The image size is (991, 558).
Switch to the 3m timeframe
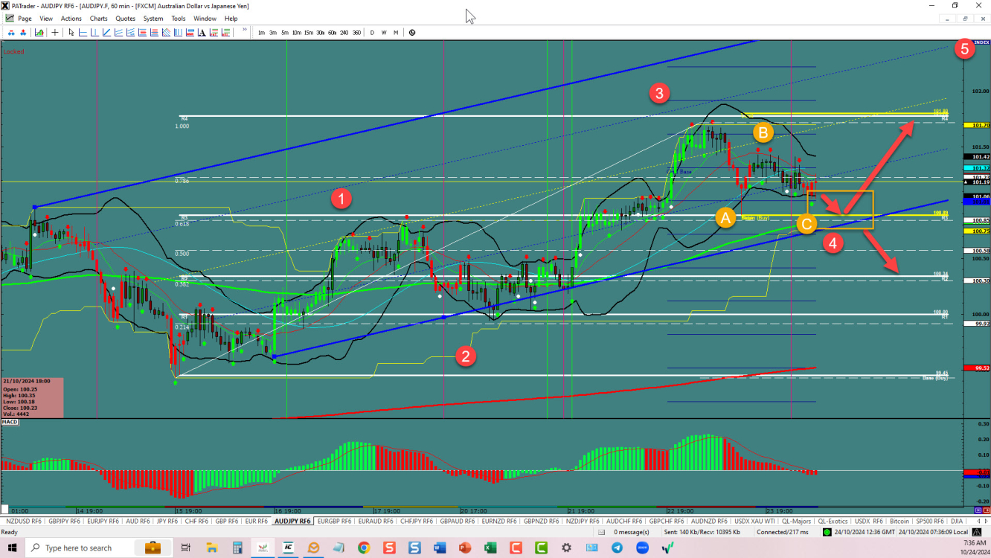pyautogui.click(x=273, y=33)
